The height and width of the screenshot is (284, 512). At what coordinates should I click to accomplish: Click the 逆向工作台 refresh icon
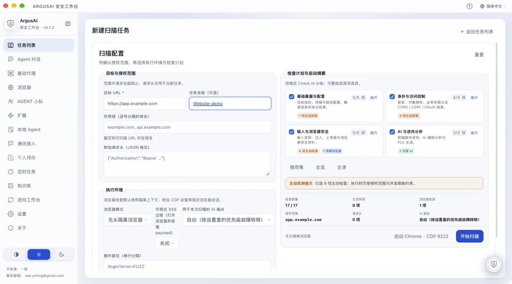11,200
